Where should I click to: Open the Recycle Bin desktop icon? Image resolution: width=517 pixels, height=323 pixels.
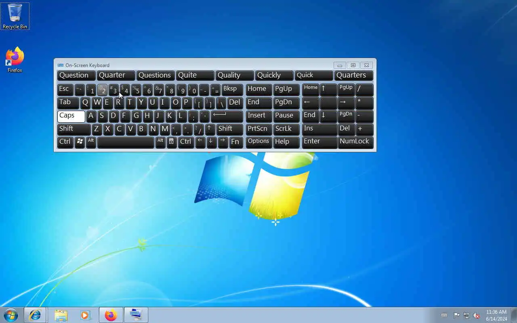(15, 16)
